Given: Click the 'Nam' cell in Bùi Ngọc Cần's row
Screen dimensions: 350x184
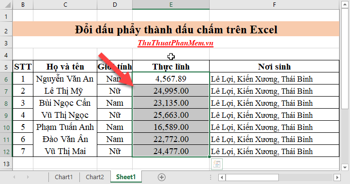Looking at the screenshot, I should coord(115,103).
